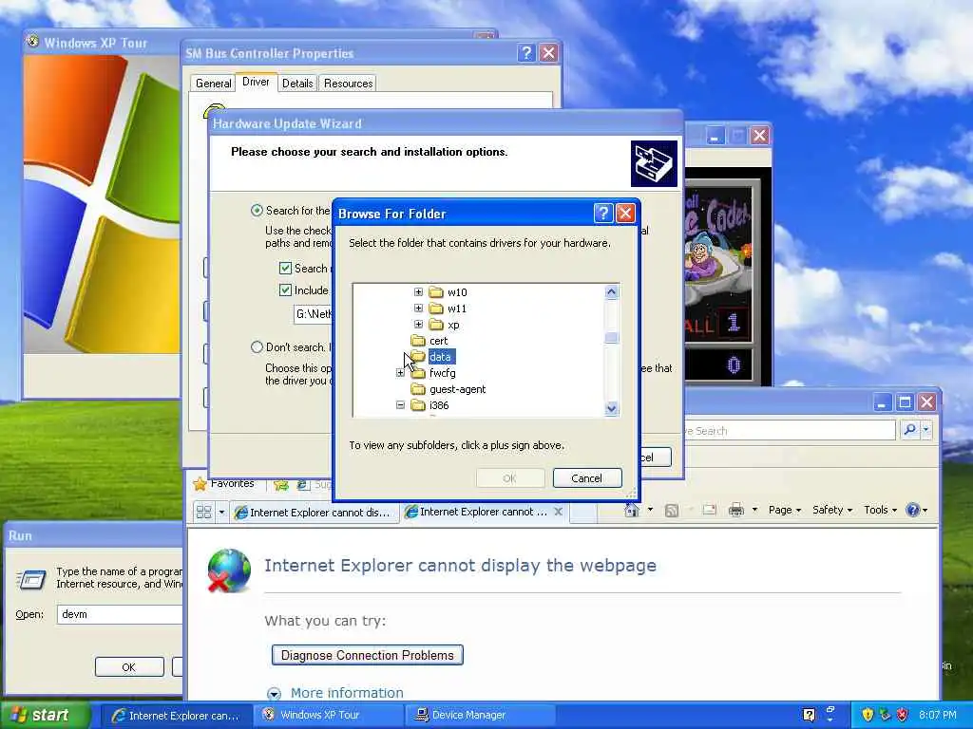Click Cancel in Browse For Folder dialog
The width and height of the screenshot is (973, 729).
pos(586,478)
